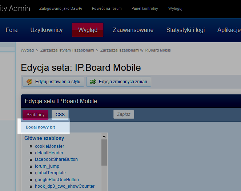Open the globalTemplate template
This screenshot has height=191, width=241.
pos(50,173)
